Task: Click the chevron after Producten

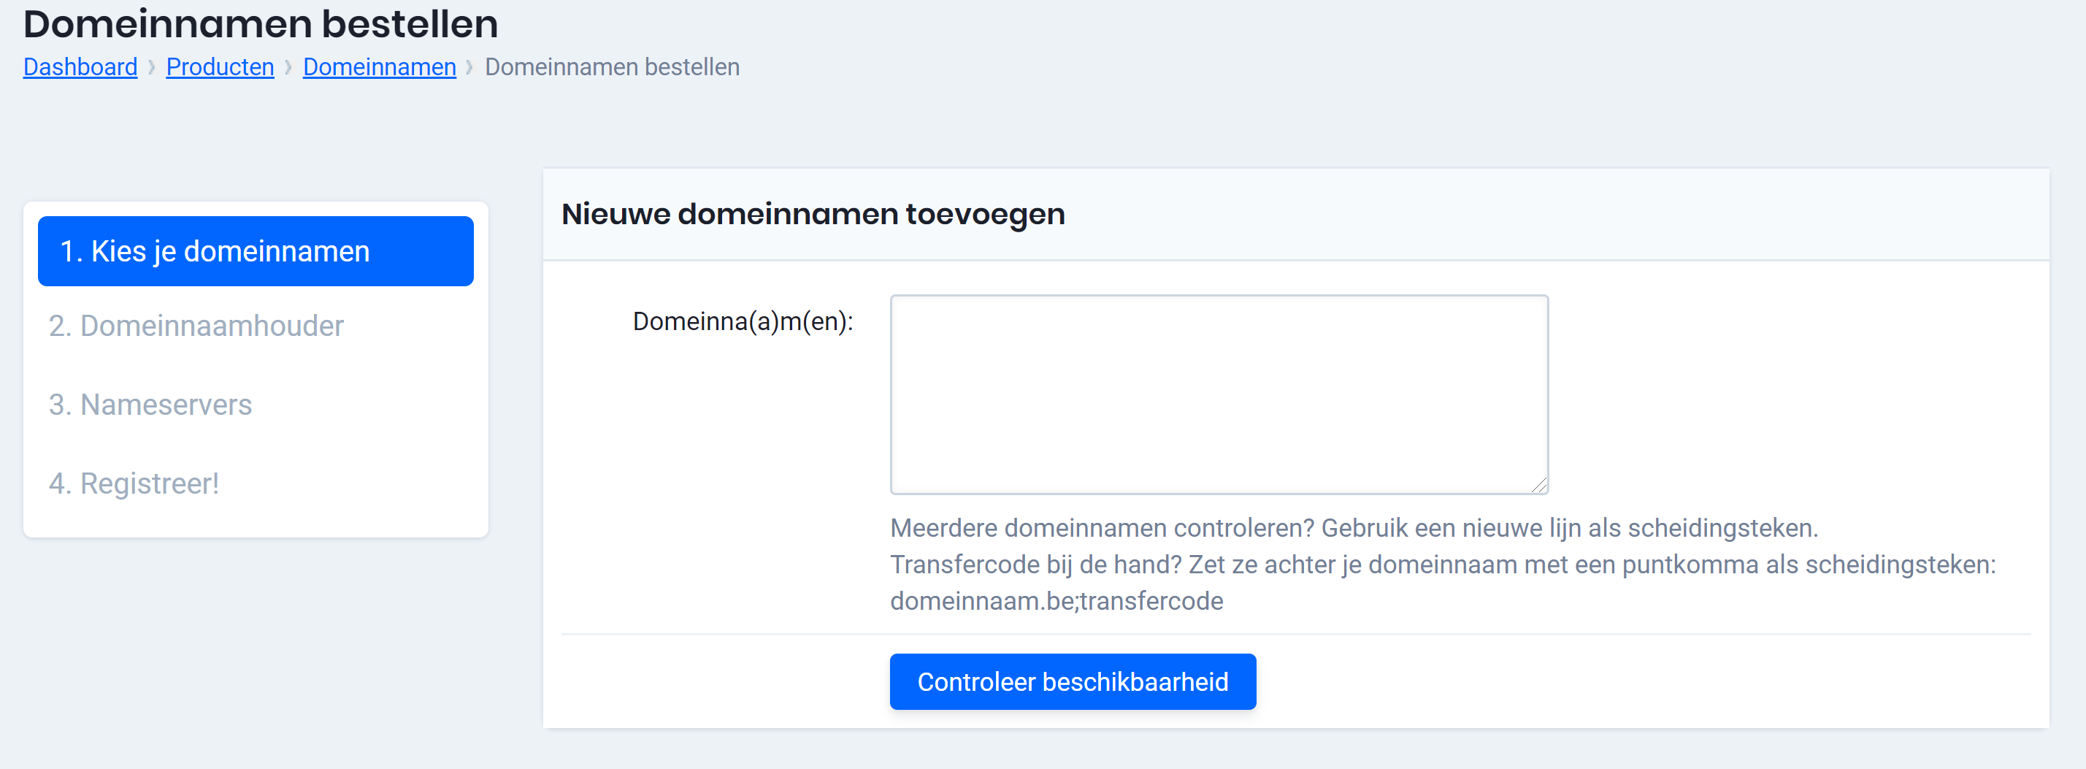Action: [288, 67]
